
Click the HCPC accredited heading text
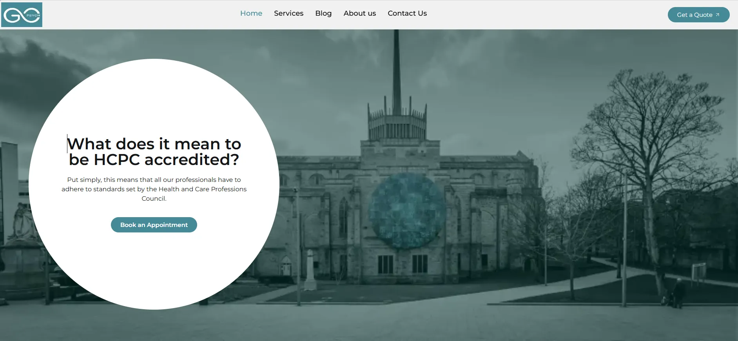click(x=154, y=152)
